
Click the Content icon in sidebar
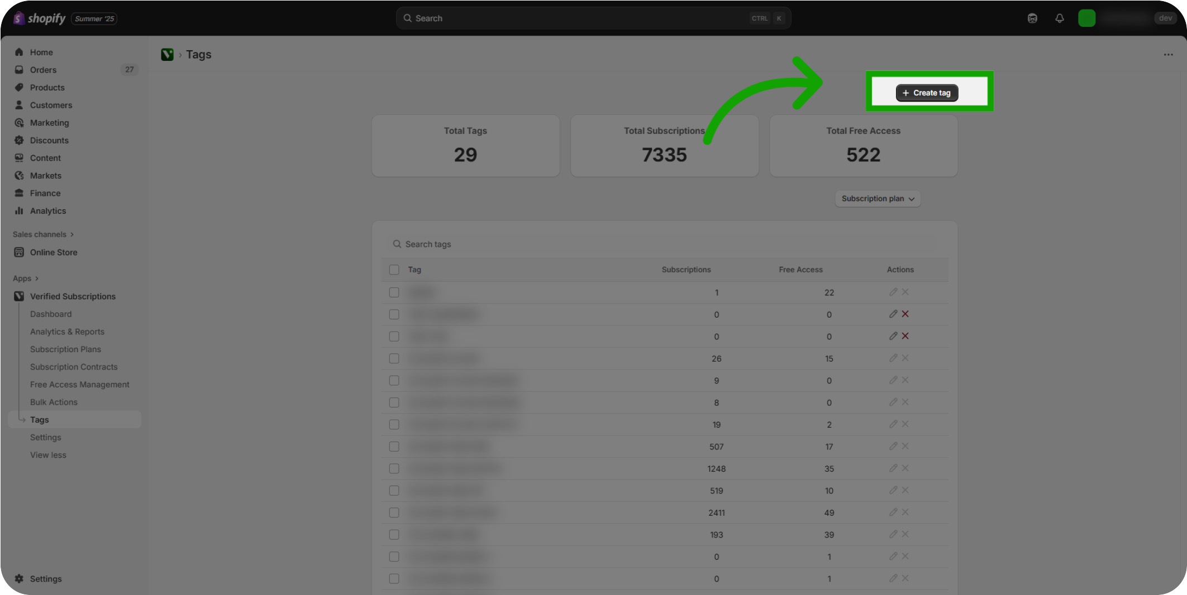pyautogui.click(x=19, y=158)
